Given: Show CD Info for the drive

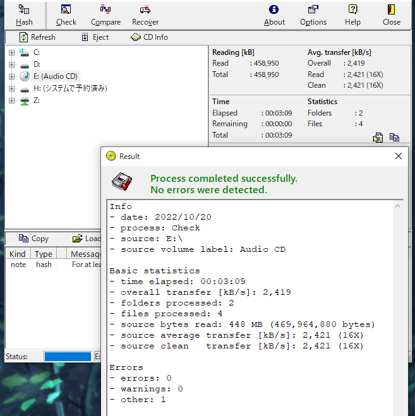Looking at the screenshot, I should click(149, 37).
